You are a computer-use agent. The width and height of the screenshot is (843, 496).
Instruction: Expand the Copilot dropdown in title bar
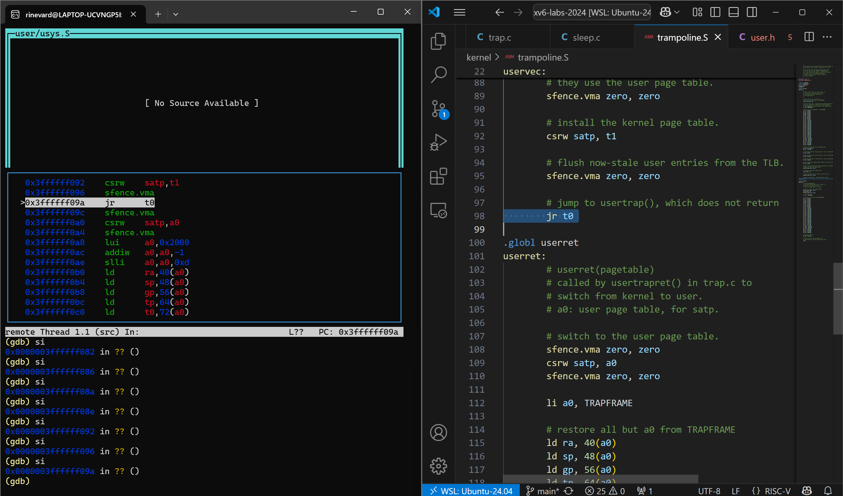(677, 12)
